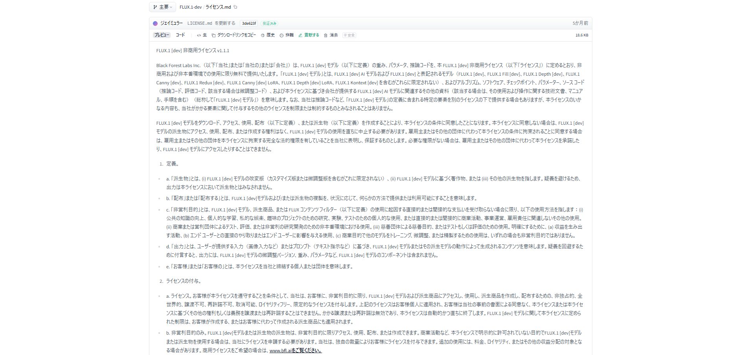This screenshot has width=741, height=355.
Task: Open the www.bfl.ai link
Action: tap(280, 351)
